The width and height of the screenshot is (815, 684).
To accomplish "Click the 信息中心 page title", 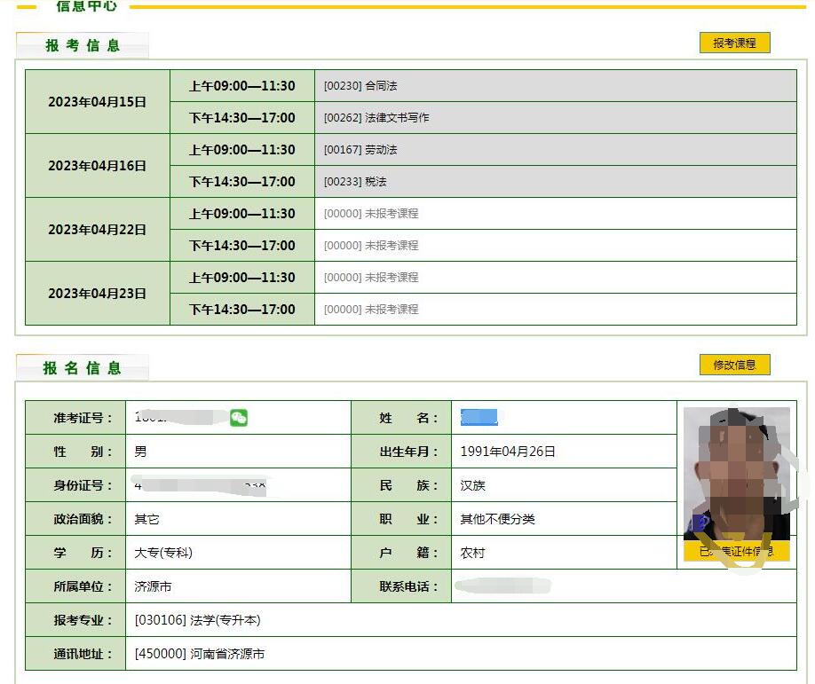I will [x=86, y=7].
